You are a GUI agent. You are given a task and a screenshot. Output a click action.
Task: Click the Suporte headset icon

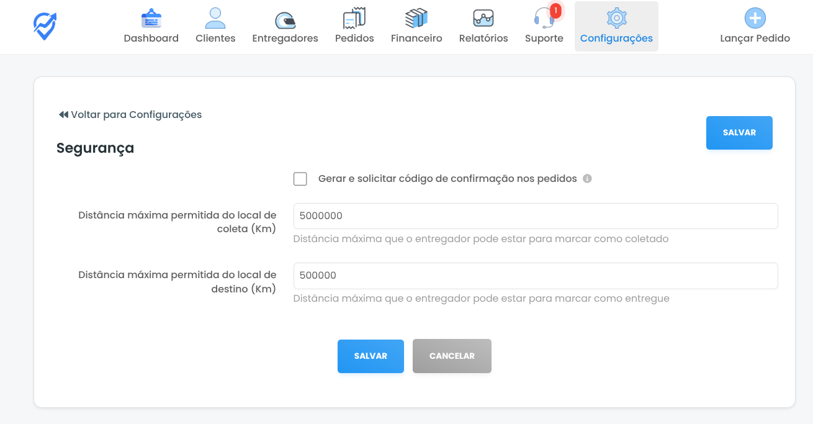pyautogui.click(x=543, y=19)
